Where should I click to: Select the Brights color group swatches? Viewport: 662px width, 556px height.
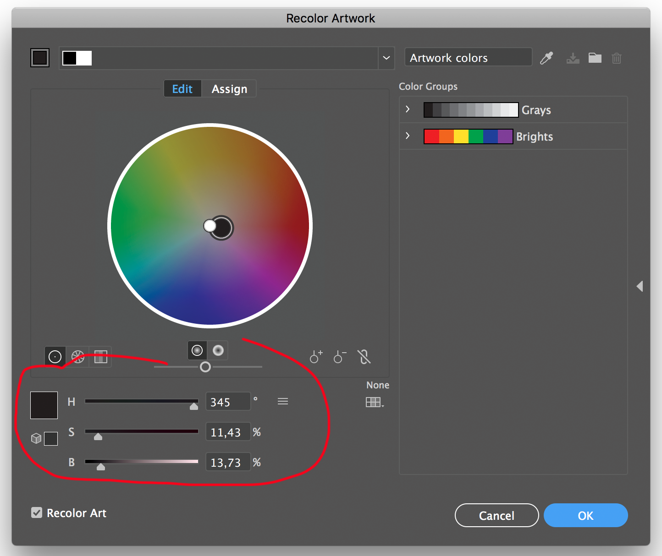[469, 136]
